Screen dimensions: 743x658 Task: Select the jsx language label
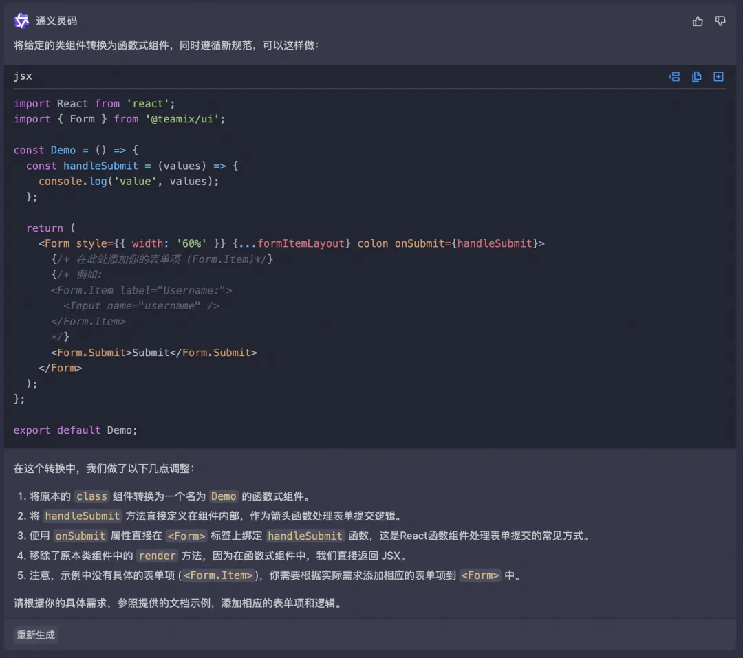click(x=23, y=76)
